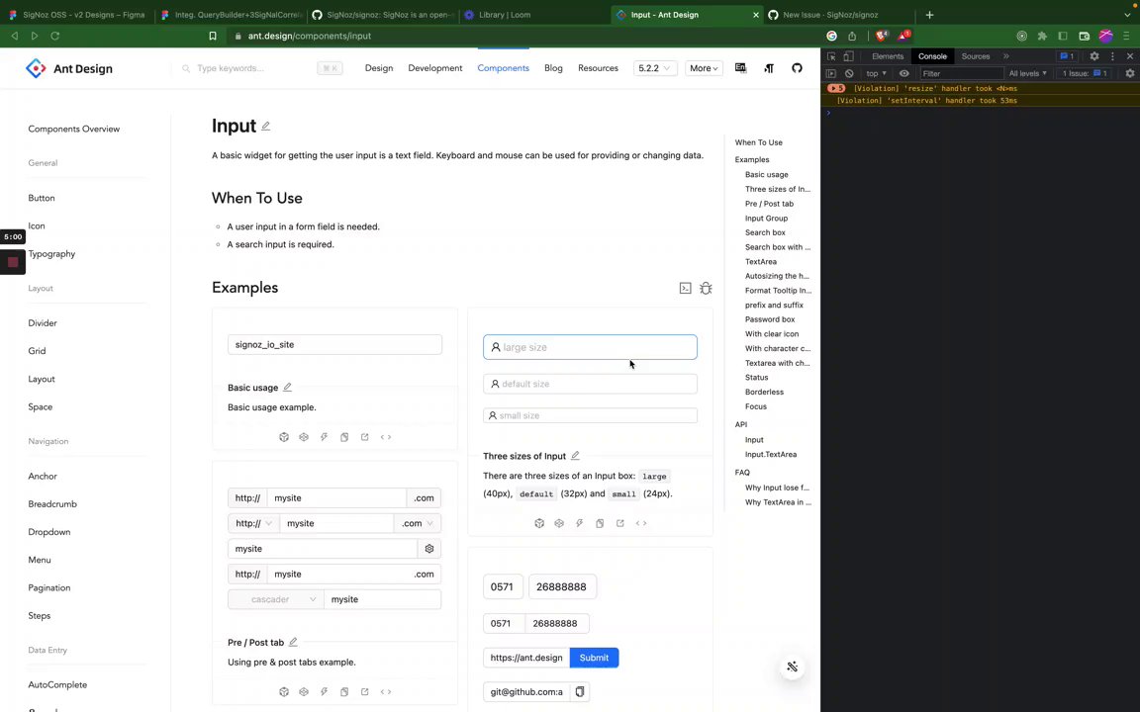Switch to Sources tab in DevTools
The image size is (1140, 712).
975,56
